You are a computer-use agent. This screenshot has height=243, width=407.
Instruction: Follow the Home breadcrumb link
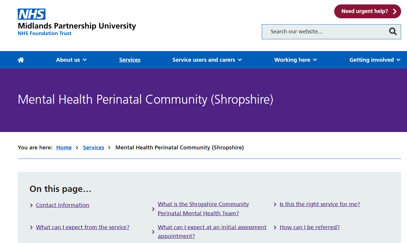pos(64,148)
